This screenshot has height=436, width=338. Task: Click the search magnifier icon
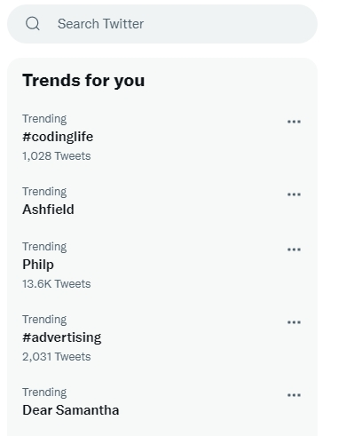pos(33,24)
